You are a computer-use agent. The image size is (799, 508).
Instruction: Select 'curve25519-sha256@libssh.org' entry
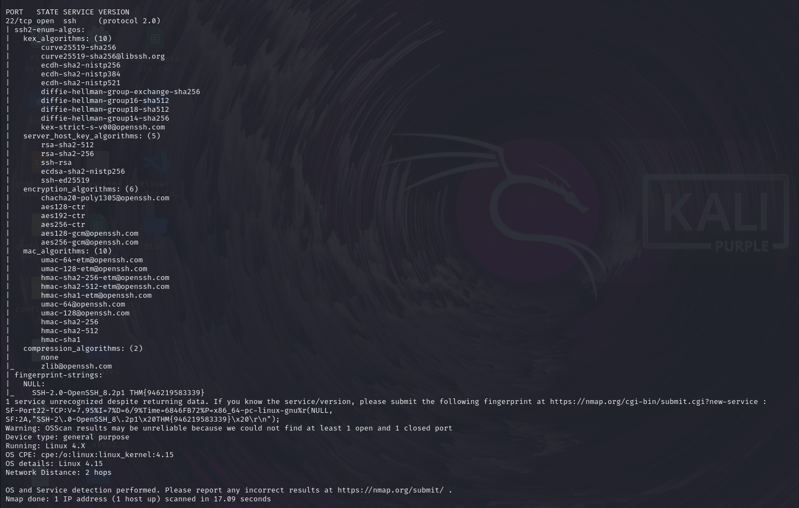coord(103,56)
